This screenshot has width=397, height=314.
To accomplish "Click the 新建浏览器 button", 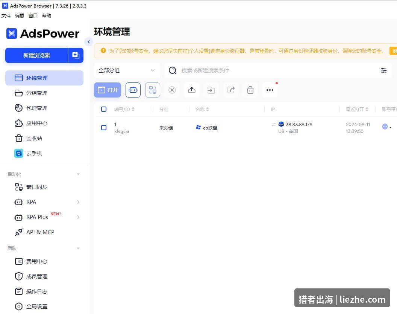I will [x=37, y=55].
